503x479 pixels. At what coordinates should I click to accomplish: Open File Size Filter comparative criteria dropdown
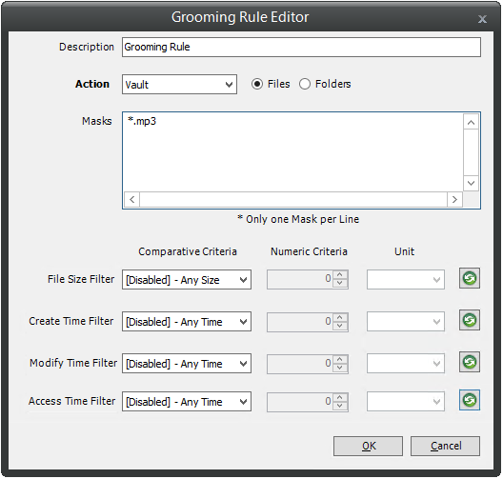point(187,280)
